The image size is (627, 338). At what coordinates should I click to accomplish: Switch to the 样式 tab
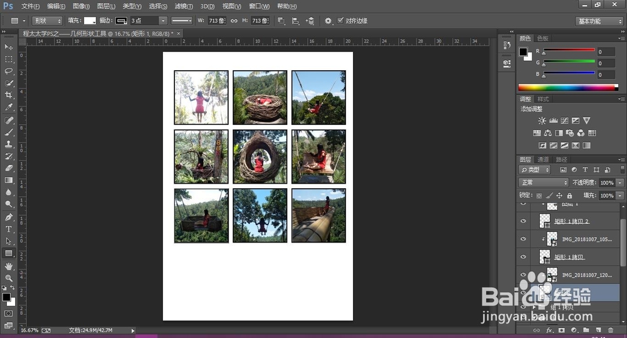coord(542,99)
